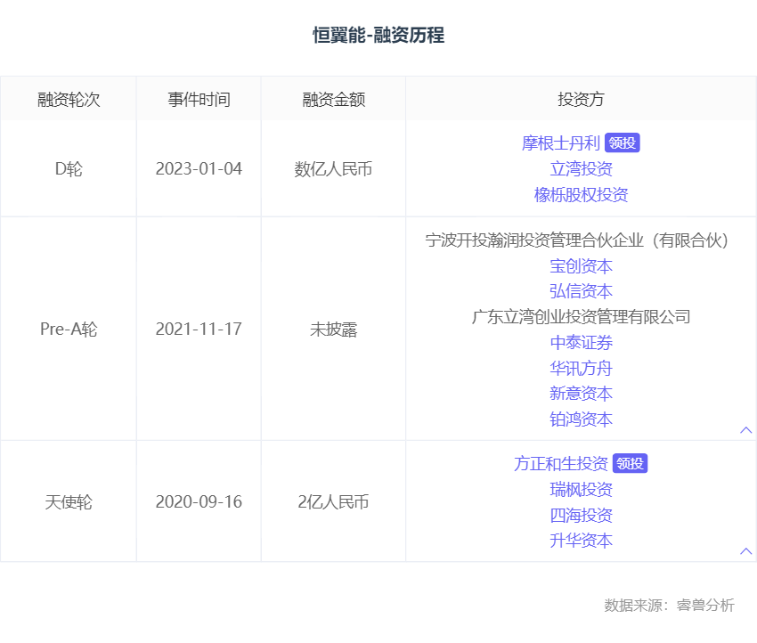757x643 pixels.
Task: Collapse the Pre-A轮 investor list chevron
Action: [746, 430]
